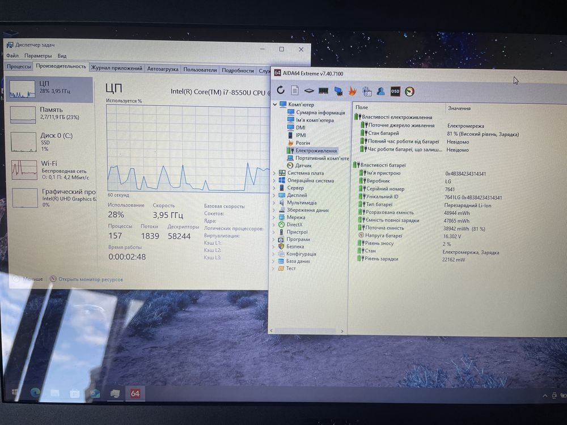
Task: Open Microsoft Edge from the taskbar
Action: point(35,393)
